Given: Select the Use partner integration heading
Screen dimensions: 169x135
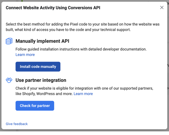Looking at the screenshot, I should pyautogui.click(x=41, y=80).
